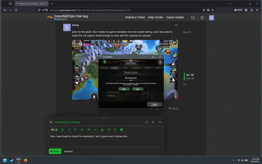Open the browser extensions puzzle icon
This screenshot has height=164, width=262.
tap(252, 10)
